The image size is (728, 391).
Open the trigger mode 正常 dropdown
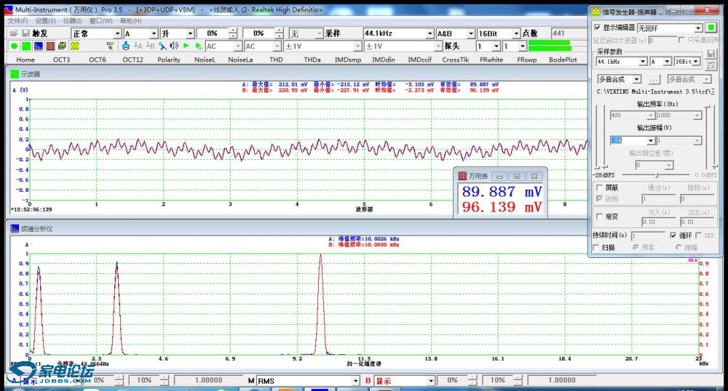click(117, 33)
